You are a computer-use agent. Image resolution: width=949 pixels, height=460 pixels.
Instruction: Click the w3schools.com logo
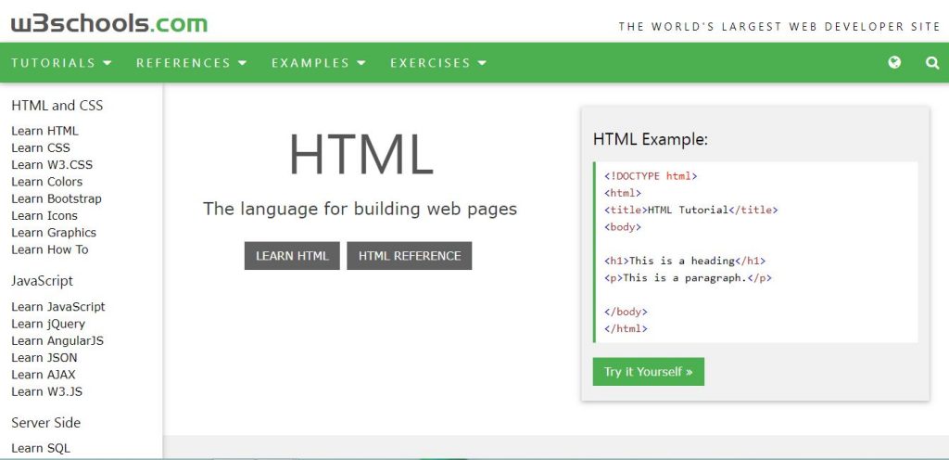109,23
